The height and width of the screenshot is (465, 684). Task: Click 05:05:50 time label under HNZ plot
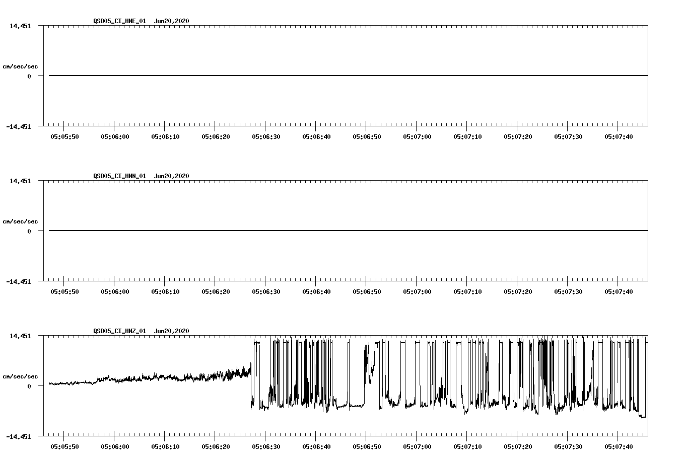64,447
